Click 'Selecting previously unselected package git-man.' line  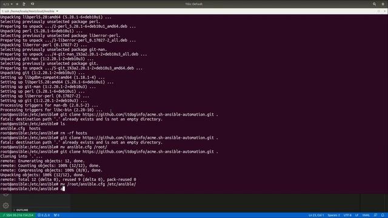[x=53, y=50]
